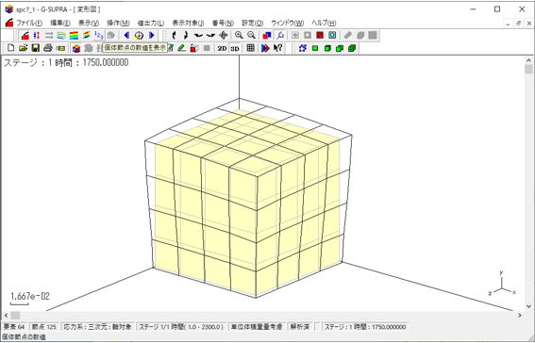Screen dimensions: 535x343
Task: Click the second vertical tilt arrow icon
Action: point(210,36)
